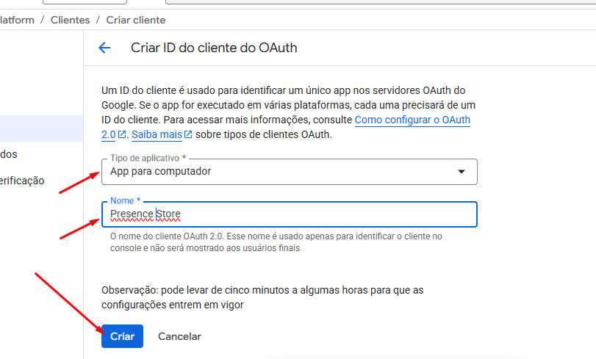Click the highlighted sidebar item

[41, 128]
